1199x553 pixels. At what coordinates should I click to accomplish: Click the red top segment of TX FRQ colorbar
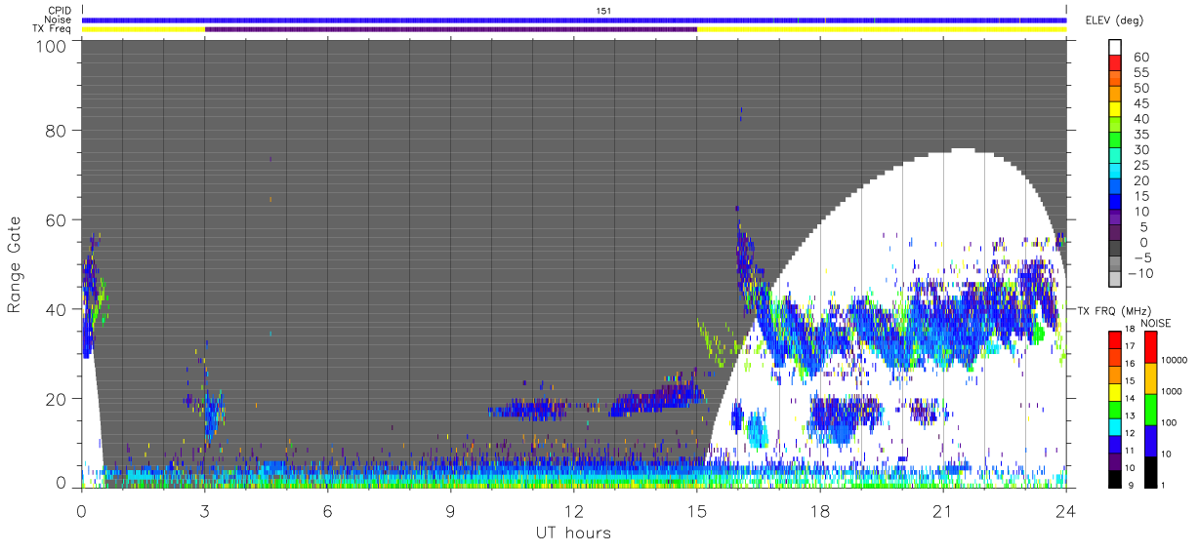click(x=1114, y=340)
